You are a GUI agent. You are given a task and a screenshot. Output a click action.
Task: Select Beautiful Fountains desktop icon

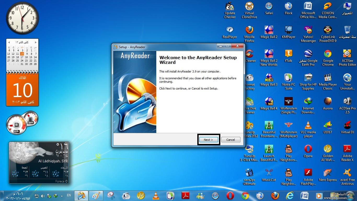[x=269, y=130]
